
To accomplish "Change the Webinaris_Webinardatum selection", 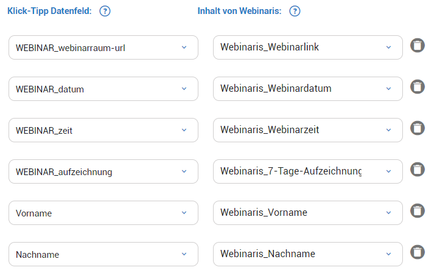I will coord(308,89).
